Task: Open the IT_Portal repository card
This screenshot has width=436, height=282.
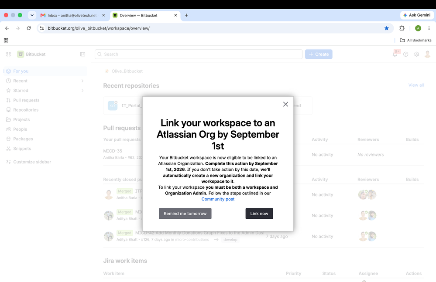Action: click(123, 105)
